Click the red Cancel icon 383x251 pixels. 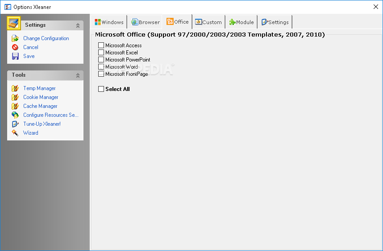click(x=15, y=47)
